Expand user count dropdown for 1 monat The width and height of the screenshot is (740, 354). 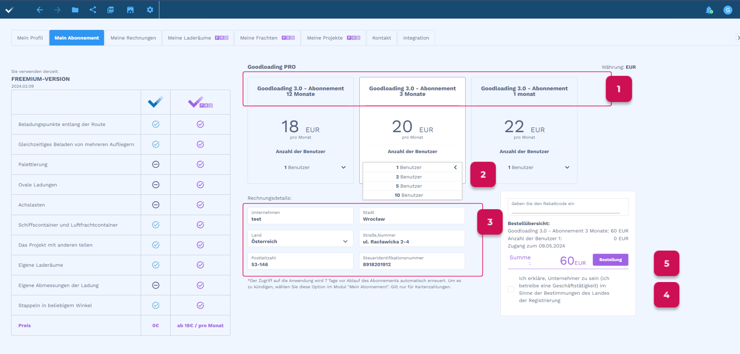pos(567,167)
